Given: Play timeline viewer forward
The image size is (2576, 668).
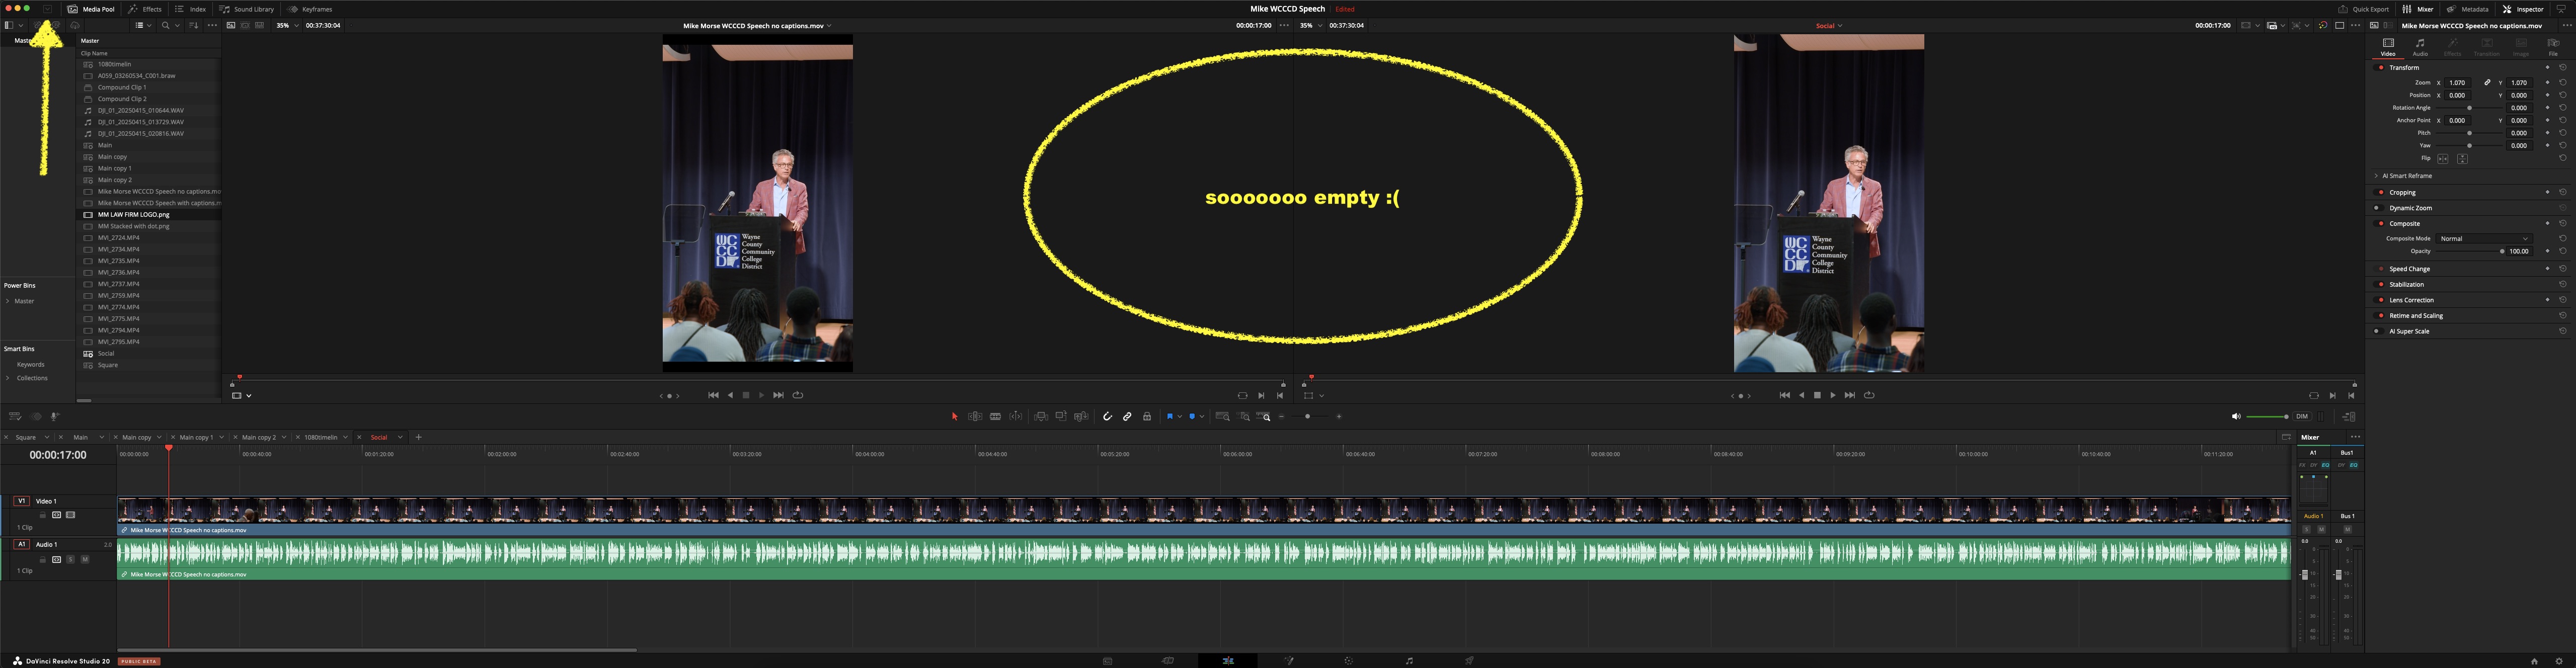Looking at the screenshot, I should point(1833,395).
